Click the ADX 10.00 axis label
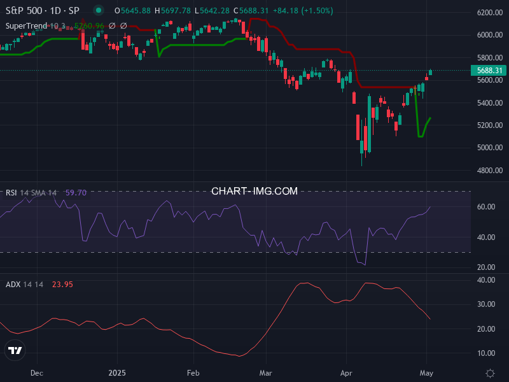 (486, 353)
